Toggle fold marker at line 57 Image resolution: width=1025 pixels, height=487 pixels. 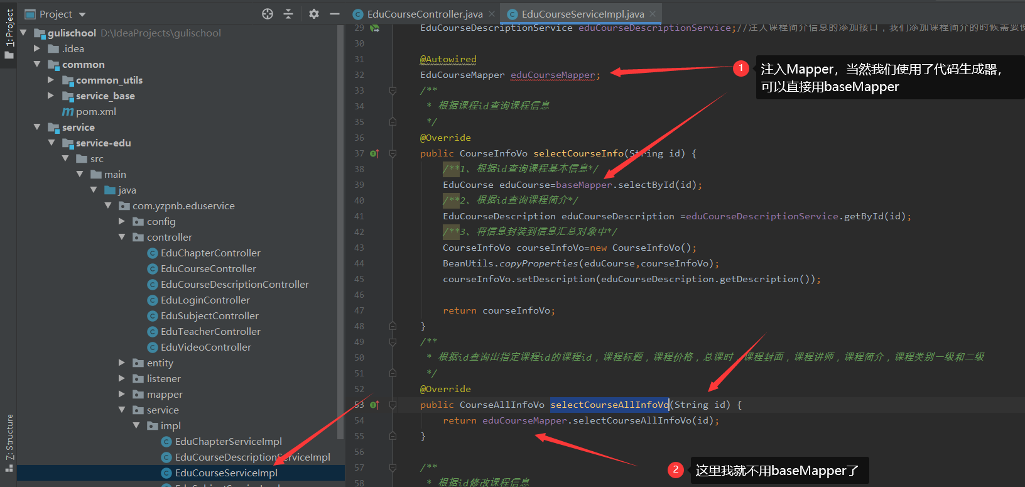pyautogui.click(x=393, y=468)
